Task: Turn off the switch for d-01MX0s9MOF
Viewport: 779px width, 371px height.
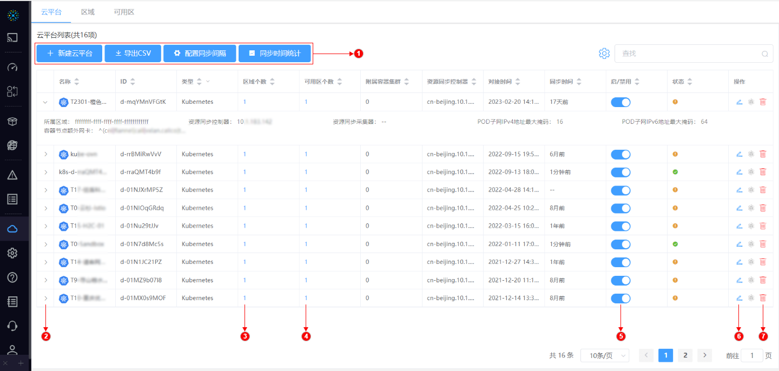Action: (620, 298)
